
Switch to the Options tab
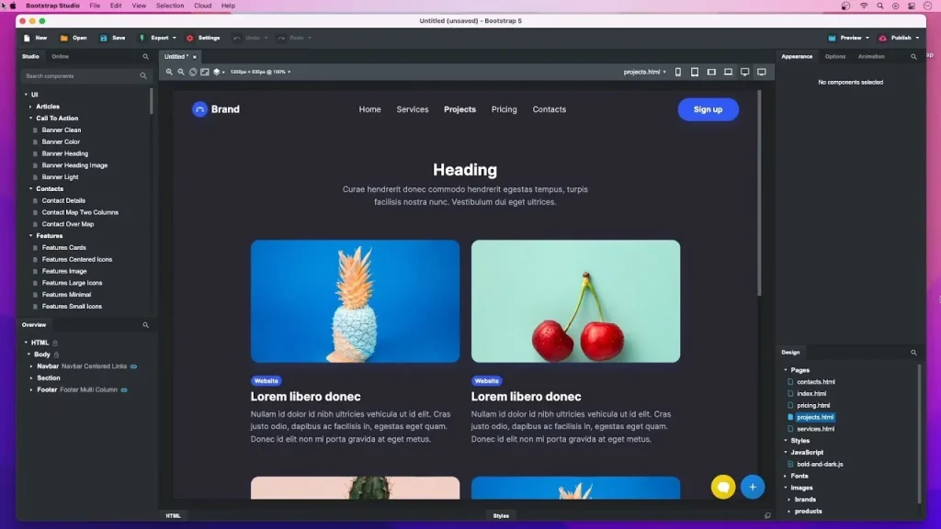(834, 56)
